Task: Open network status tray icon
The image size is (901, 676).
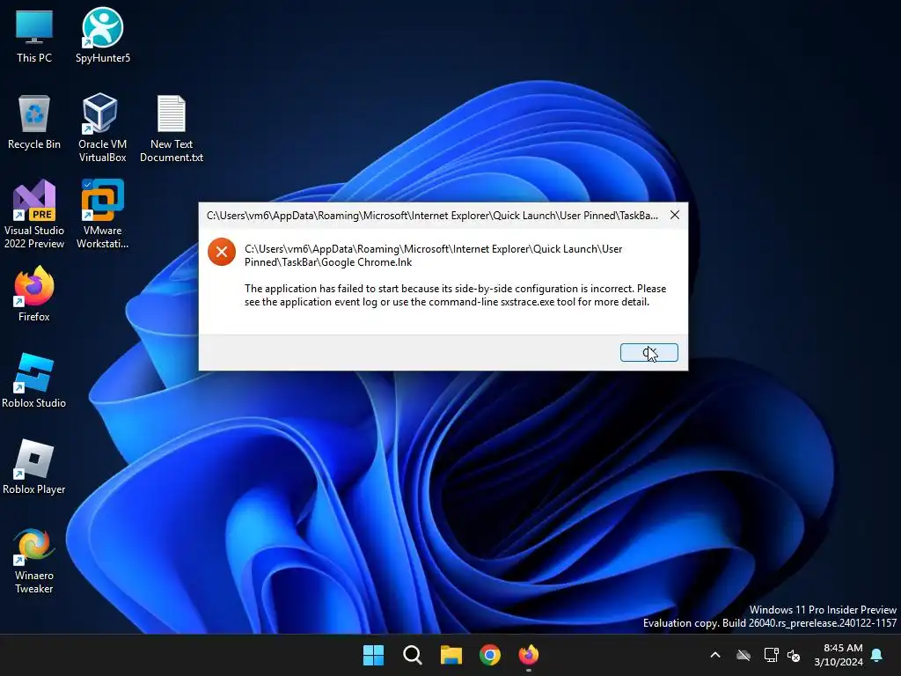Action: [771, 655]
